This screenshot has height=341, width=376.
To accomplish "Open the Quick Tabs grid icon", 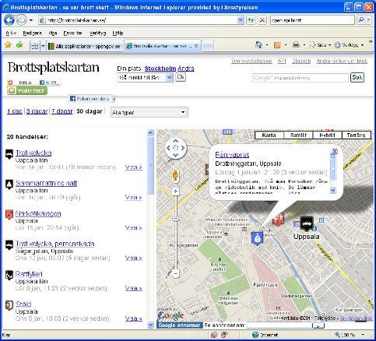I will pyautogui.click(x=35, y=46).
